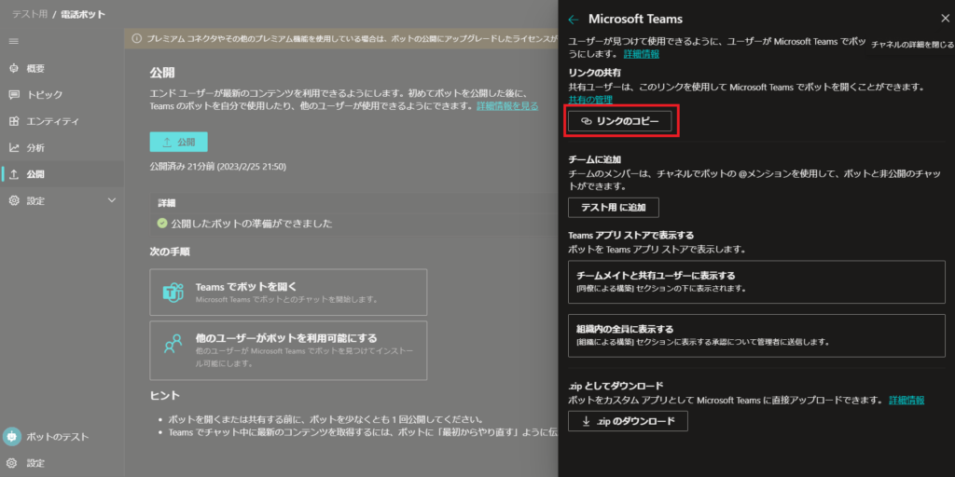Click the 公開 upload icon in sidebar
Screen dimensions: 955x477
tap(14, 174)
